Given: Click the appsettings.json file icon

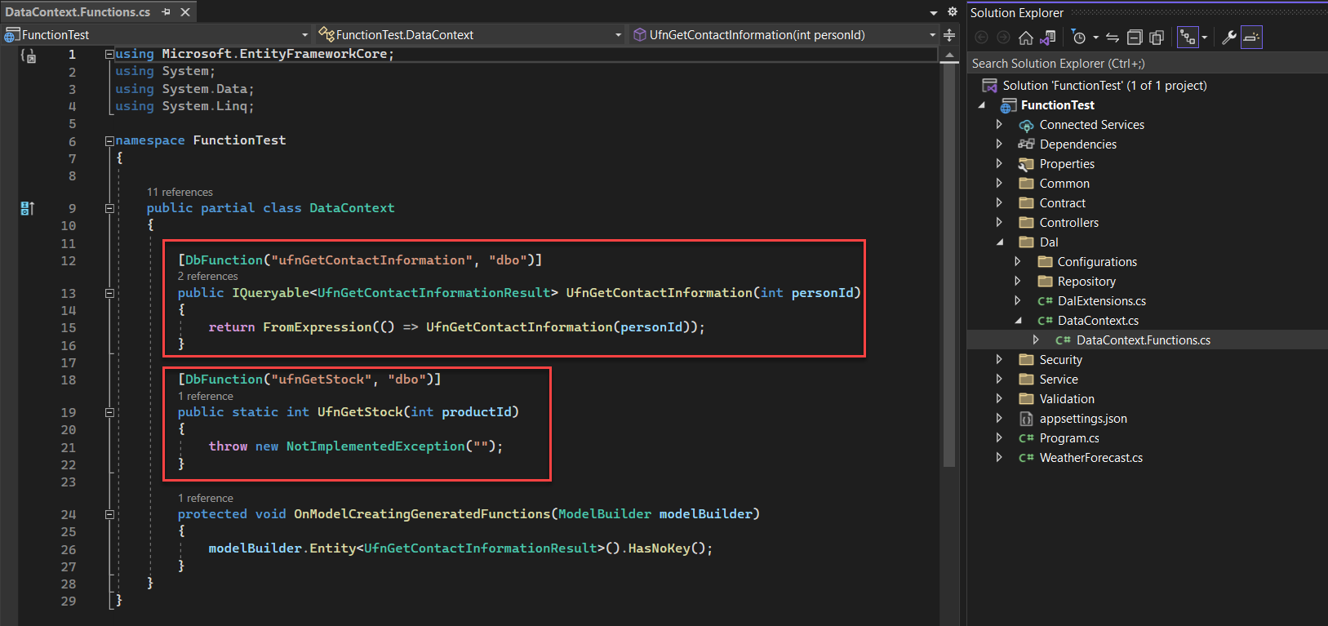Looking at the screenshot, I should (1026, 419).
